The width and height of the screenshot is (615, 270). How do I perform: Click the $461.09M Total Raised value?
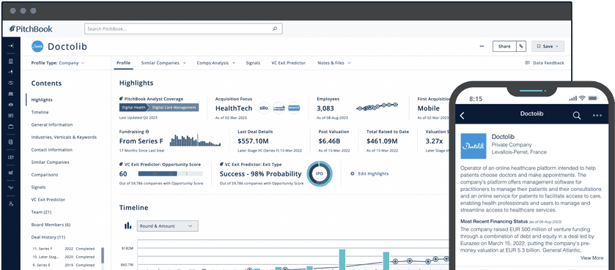click(x=382, y=141)
